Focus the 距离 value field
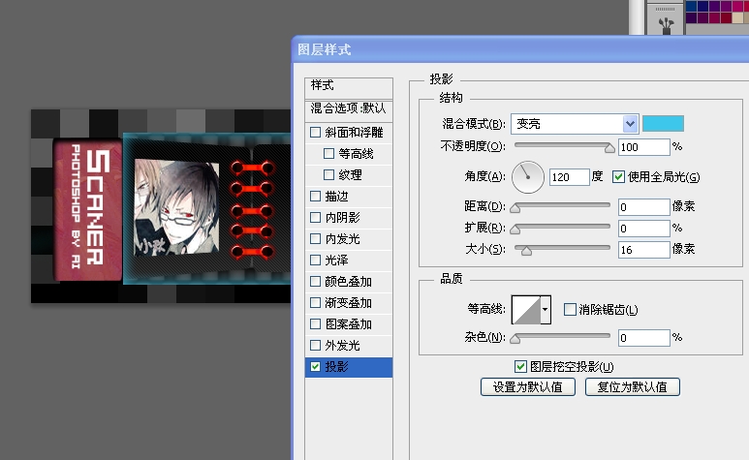Viewport: 749px width, 460px height. tap(644, 207)
